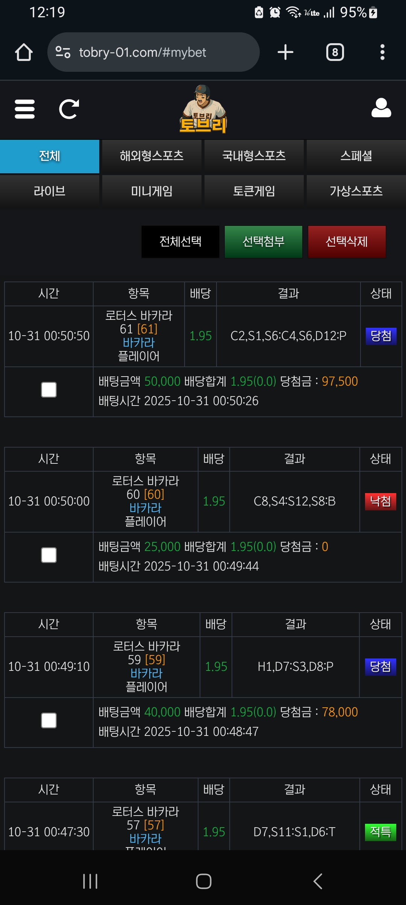
Task: Open the site hamburger menu
Action: pyautogui.click(x=25, y=109)
